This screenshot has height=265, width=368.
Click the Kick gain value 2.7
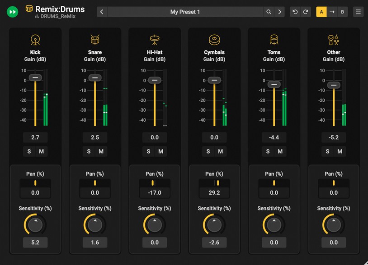[x=35, y=137]
